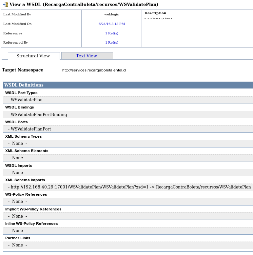Click the None entry under WSDL Imports
253x255 pixels.
click(18, 172)
